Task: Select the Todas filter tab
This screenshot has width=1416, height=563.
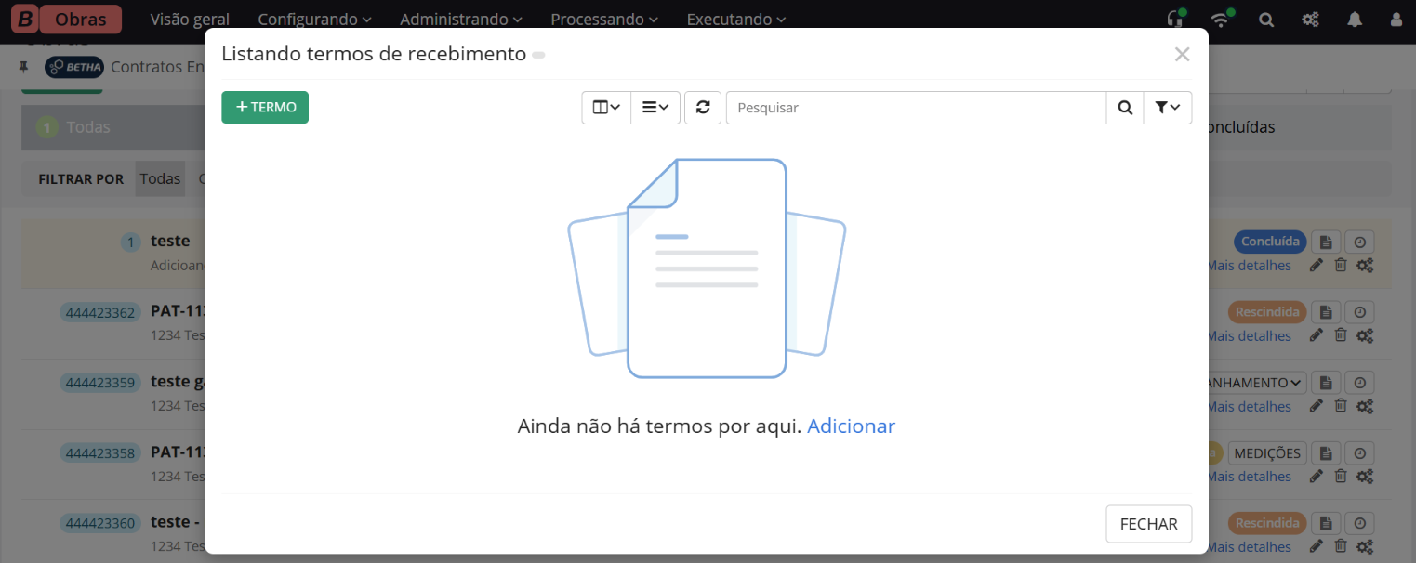Action: (160, 178)
